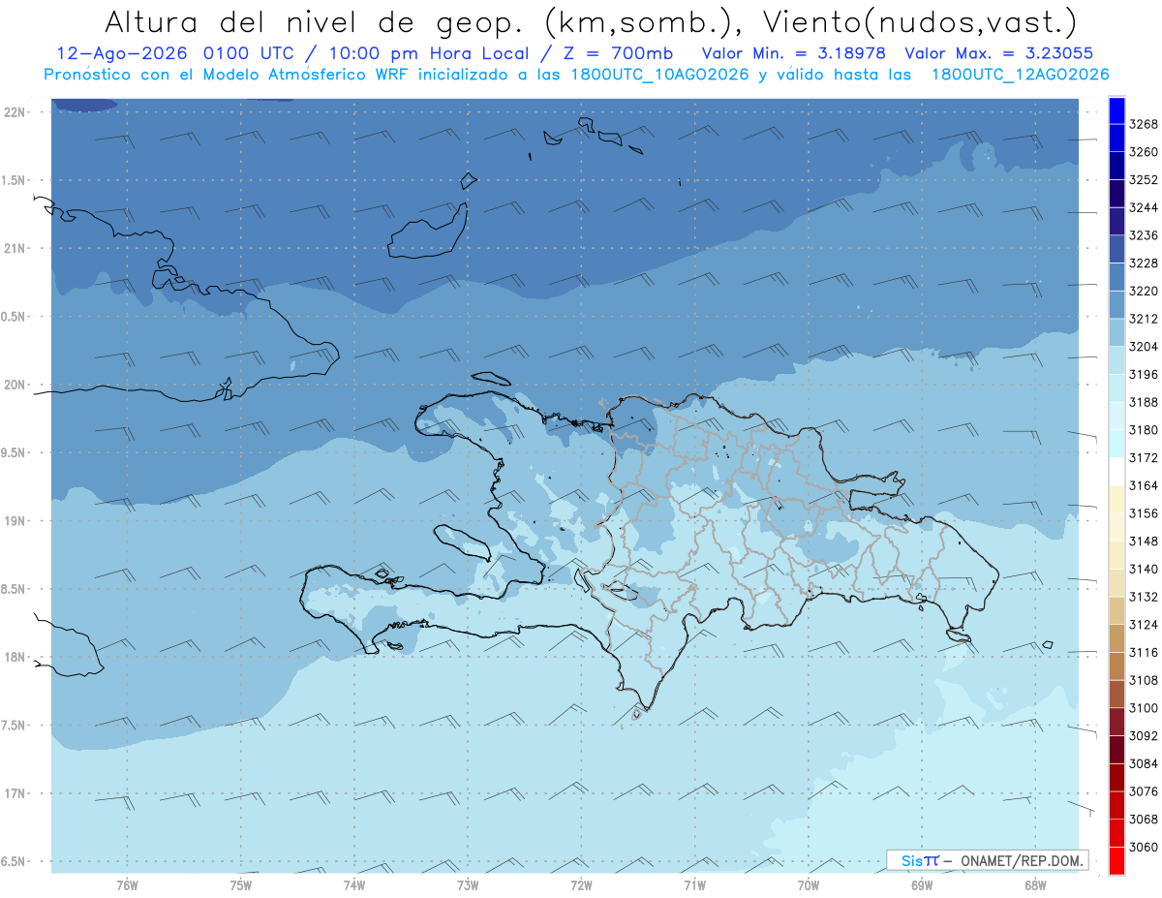Image resolution: width=1162 pixels, height=898 pixels.
Task: Select the 68W longitude label
Action: pyautogui.click(x=1035, y=885)
